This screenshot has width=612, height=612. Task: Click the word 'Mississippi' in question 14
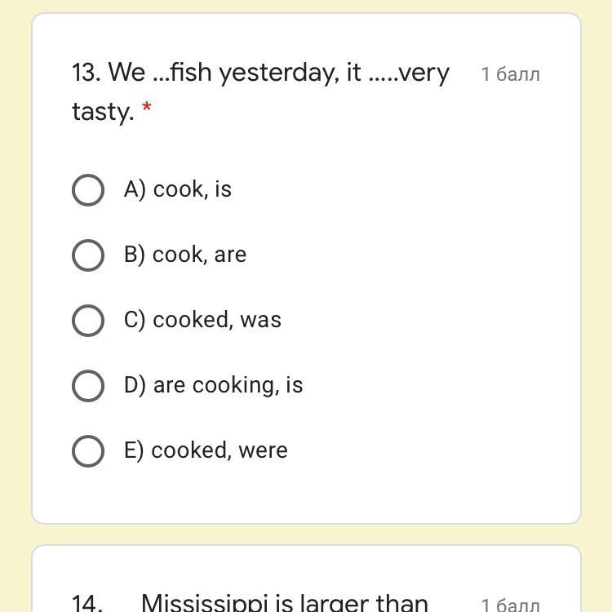point(205,603)
